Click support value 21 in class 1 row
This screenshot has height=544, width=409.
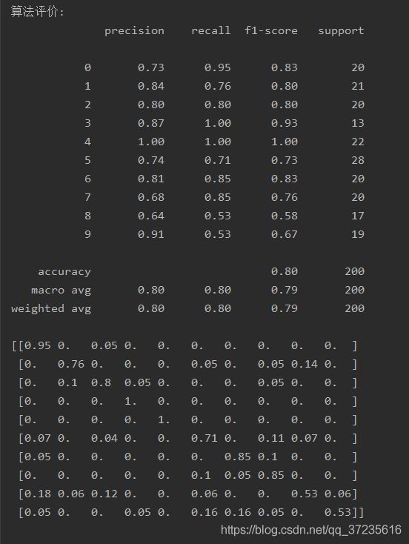pos(358,86)
